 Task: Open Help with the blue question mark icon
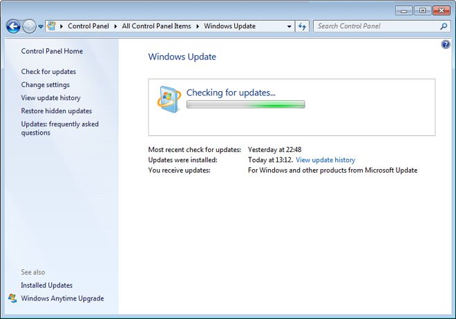tap(446, 44)
